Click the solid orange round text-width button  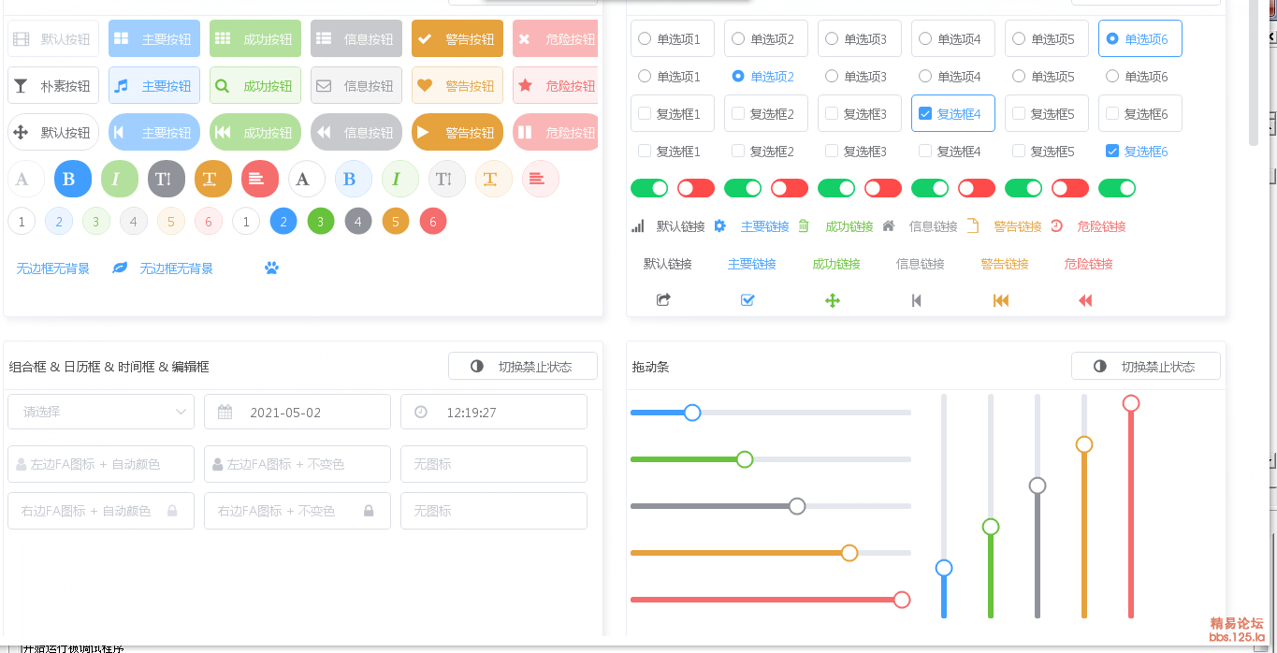[x=213, y=179]
